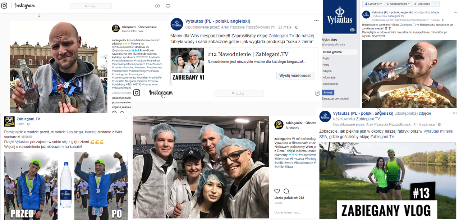Expand the chevron on the Zabiegani.TV 6 min post
Image resolution: width=459 pixels, height=220 pixels.
[x=126, y=118]
